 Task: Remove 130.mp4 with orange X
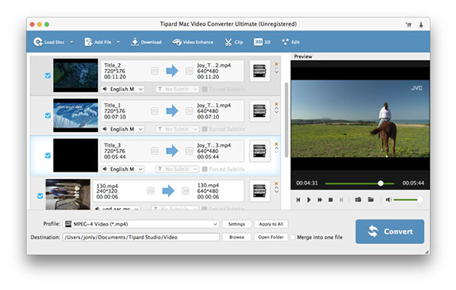click(x=277, y=184)
